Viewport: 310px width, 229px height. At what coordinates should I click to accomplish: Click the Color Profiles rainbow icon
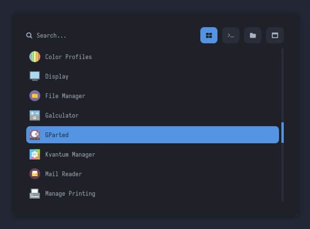(34, 57)
